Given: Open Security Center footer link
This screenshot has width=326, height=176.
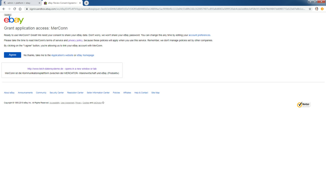Looking at the screenshot, I should point(57,93).
